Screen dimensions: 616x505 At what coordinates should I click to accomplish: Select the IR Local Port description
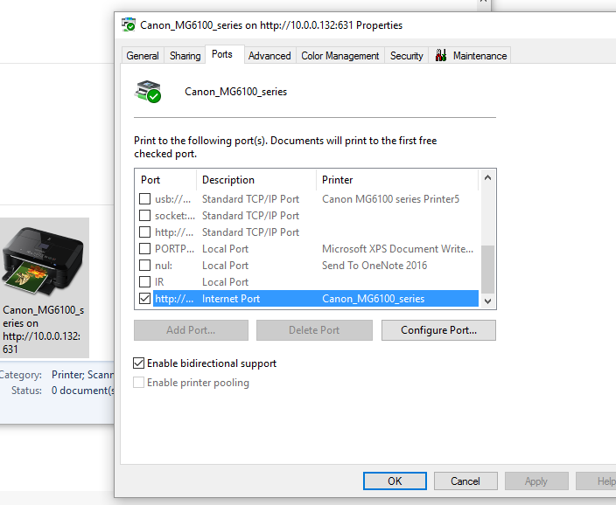pos(225,281)
